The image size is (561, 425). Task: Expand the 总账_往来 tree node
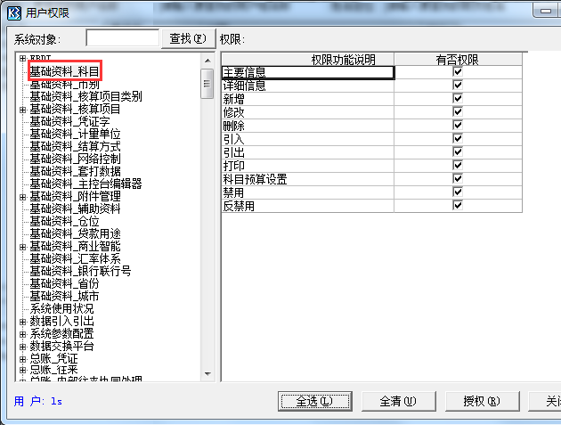(22, 370)
